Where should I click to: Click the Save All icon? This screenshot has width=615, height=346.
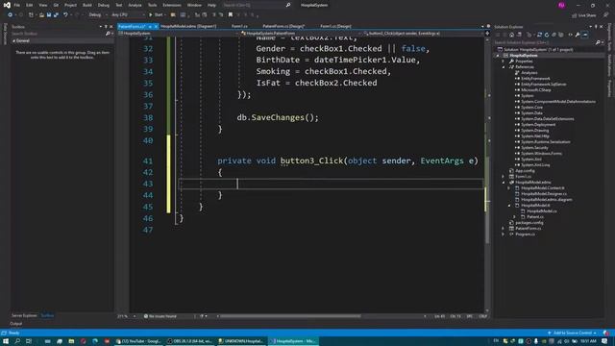tap(56, 15)
